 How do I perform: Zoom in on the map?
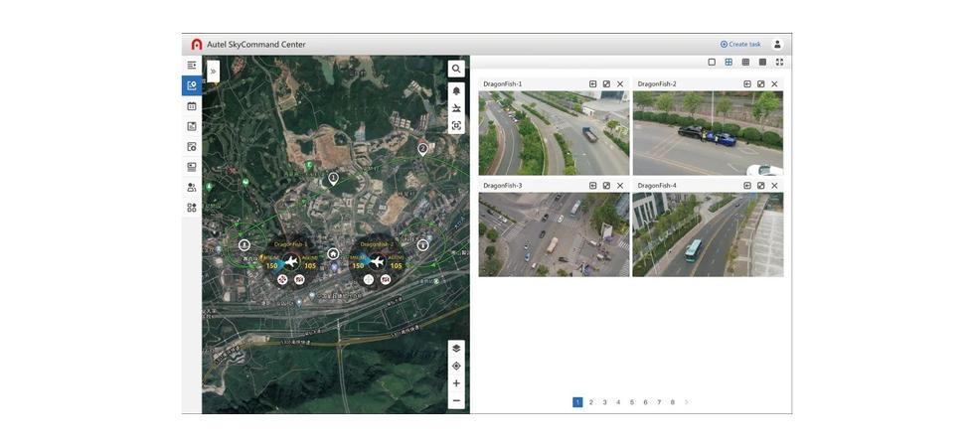(x=456, y=383)
